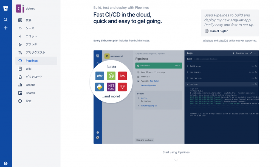Screen dimensions: 274x167
Task: Click the プルリクエスト pull request icon
Action: tap(20, 52)
